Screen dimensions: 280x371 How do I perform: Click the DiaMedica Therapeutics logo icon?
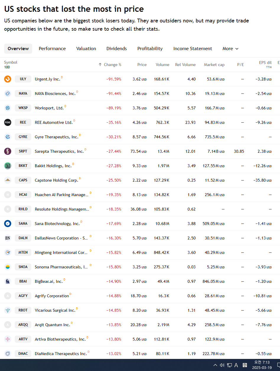(x=8, y=354)
